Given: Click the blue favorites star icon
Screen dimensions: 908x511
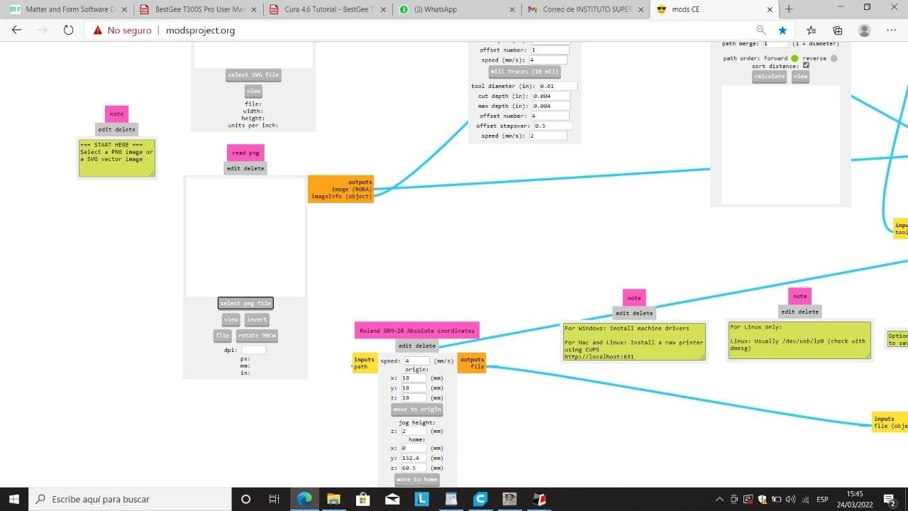Looking at the screenshot, I should tap(782, 31).
